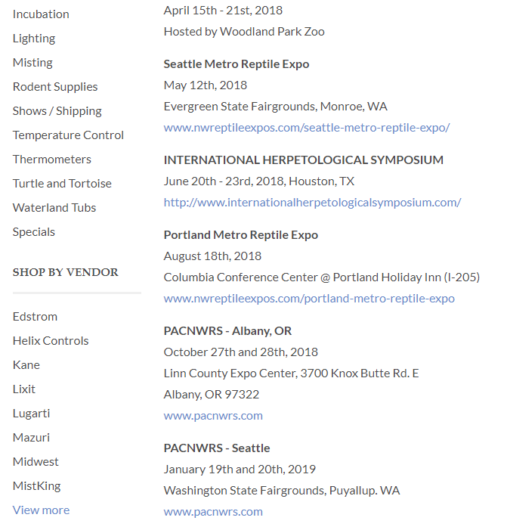
Task: Shop by vendor Edstrom
Action: (35, 317)
